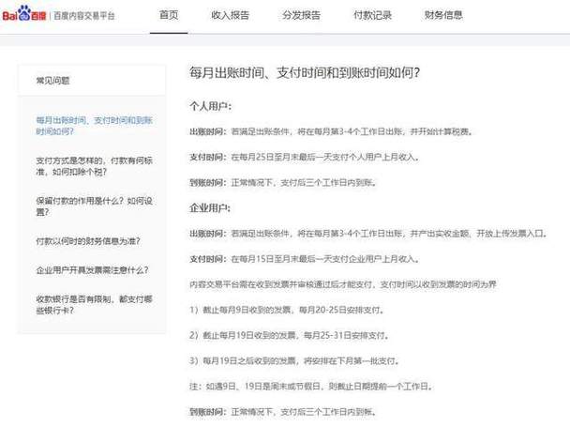570x442 pixels.
Task: Click item 3) 每月19日之后收到的发票
Action: (294, 361)
